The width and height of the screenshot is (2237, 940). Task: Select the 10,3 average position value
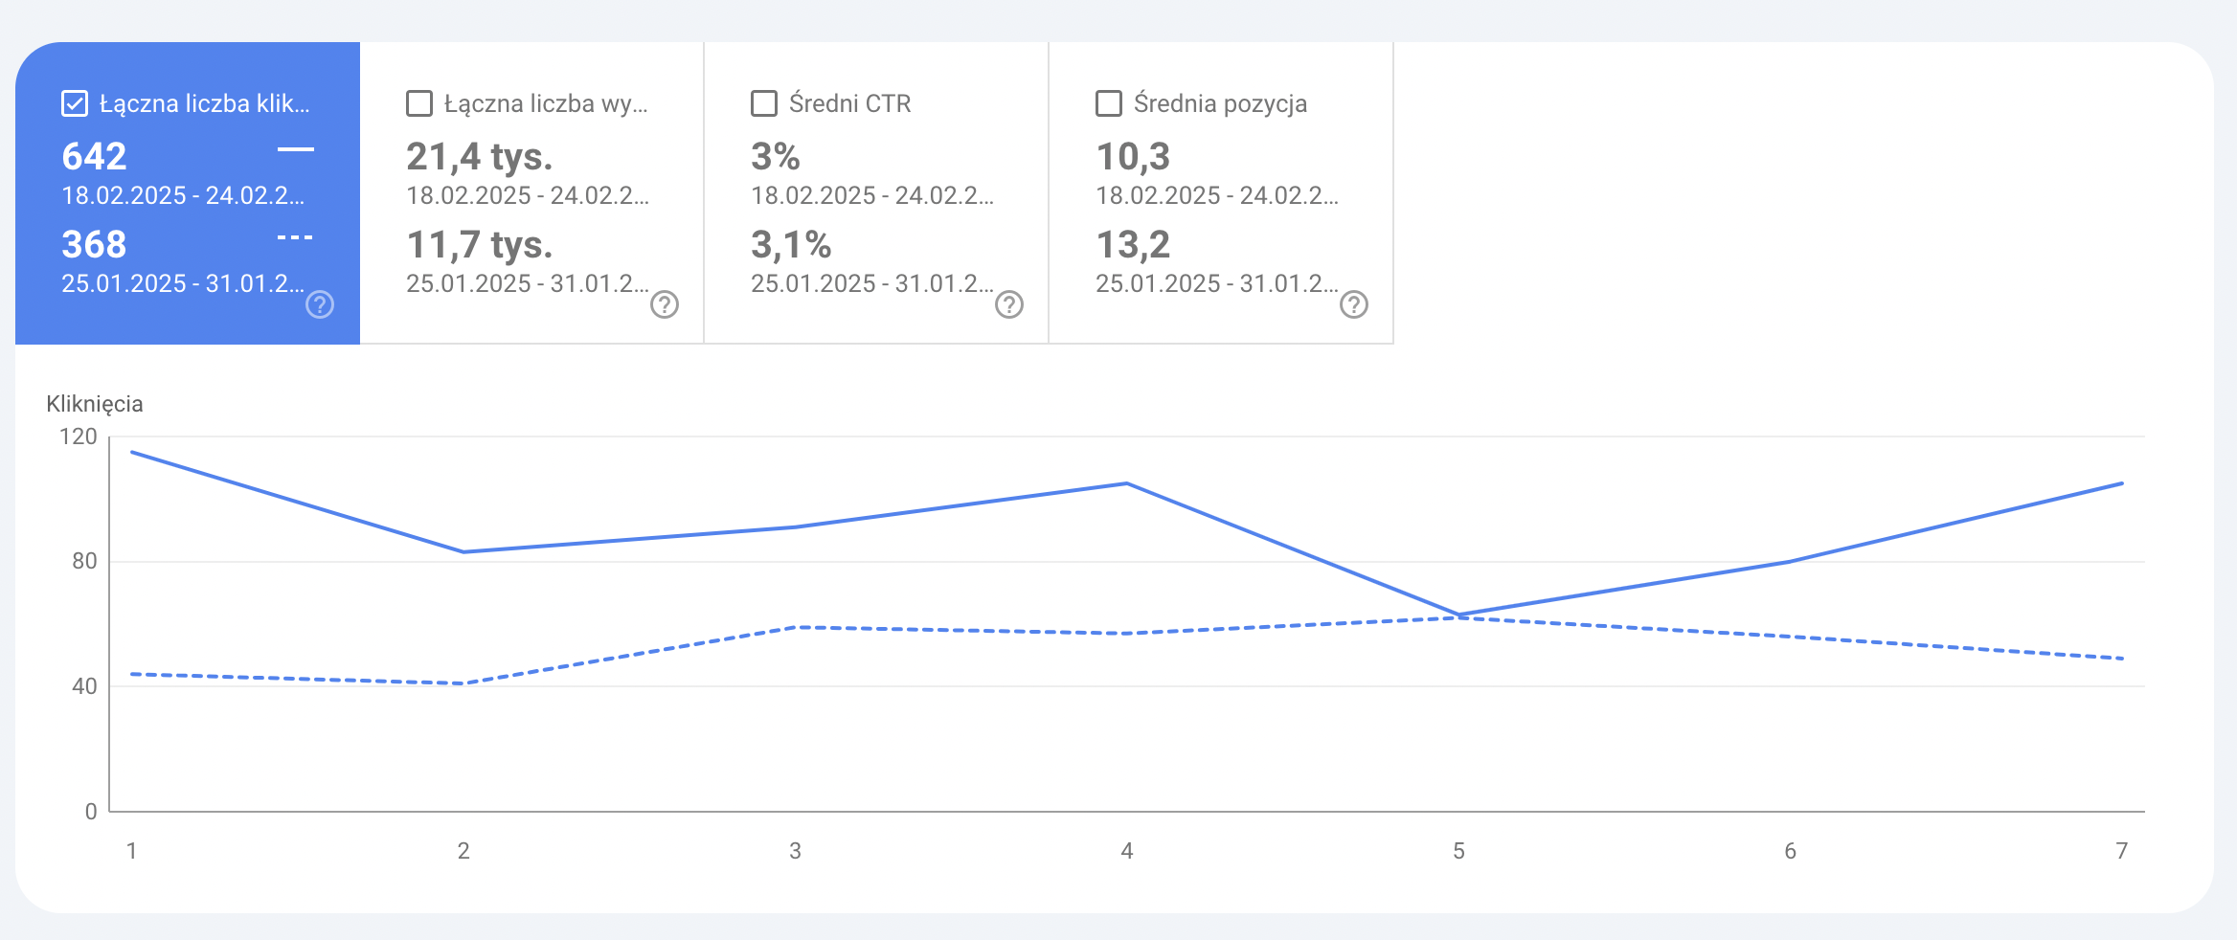tap(1133, 156)
